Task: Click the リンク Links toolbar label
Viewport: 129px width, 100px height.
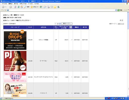Action: pyautogui.click(x=126, y=10)
